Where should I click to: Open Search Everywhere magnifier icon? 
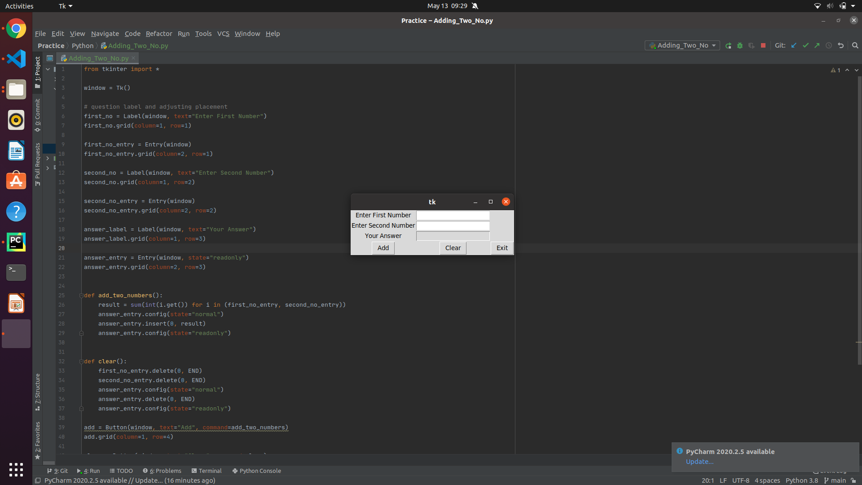coord(855,45)
